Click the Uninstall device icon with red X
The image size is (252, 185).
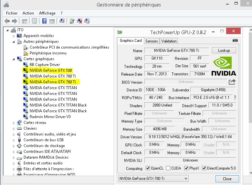[79, 21]
